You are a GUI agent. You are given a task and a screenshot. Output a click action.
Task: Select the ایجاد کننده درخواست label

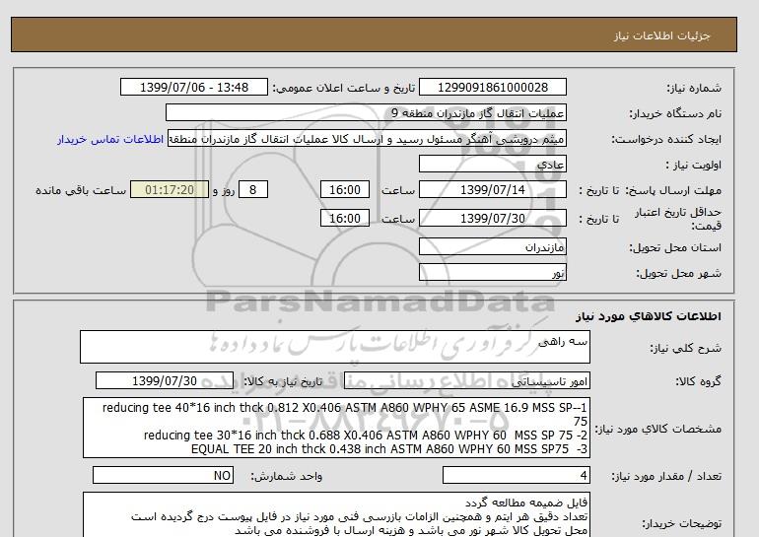666,139
